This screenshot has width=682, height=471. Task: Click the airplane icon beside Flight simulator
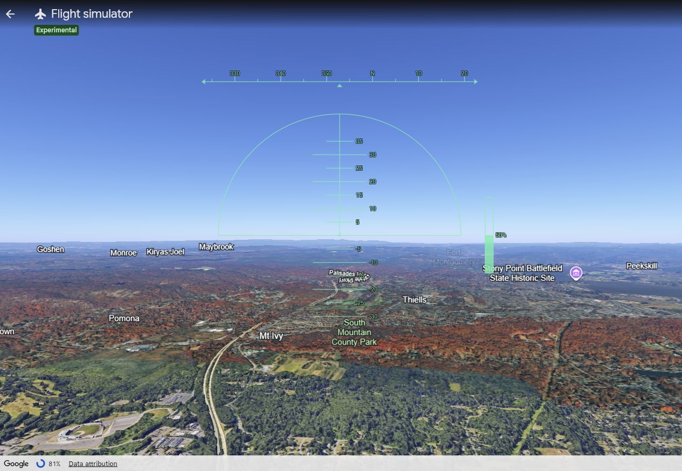tap(40, 14)
